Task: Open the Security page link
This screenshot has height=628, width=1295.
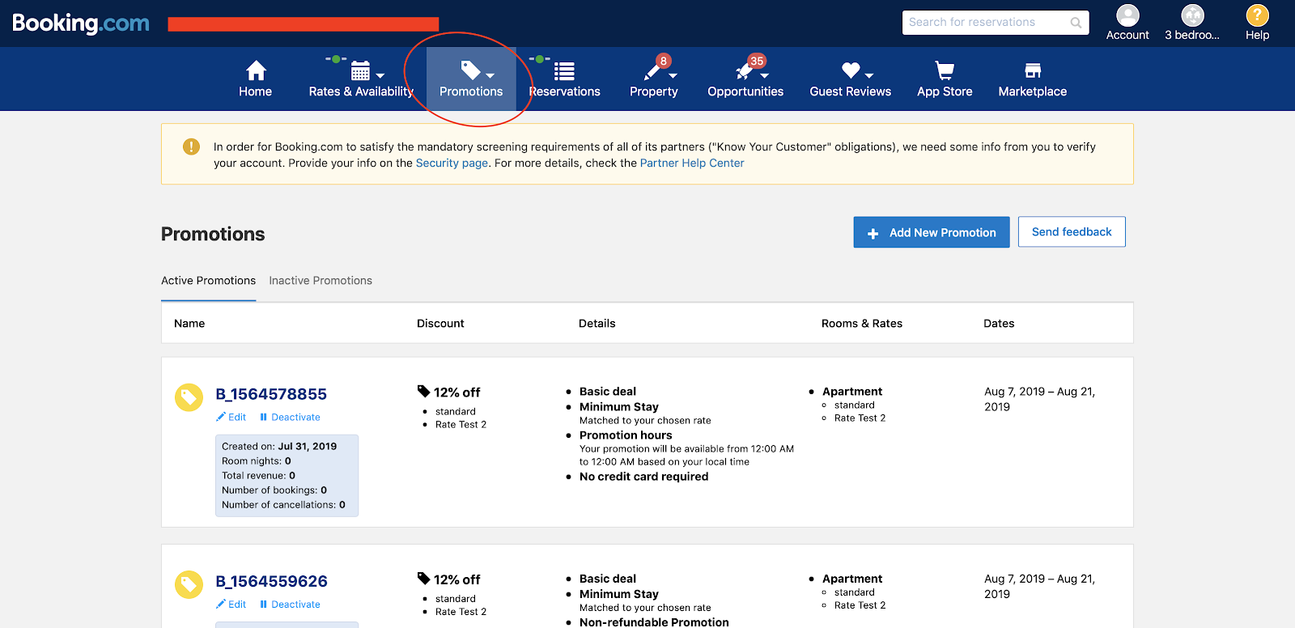Action: [452, 163]
